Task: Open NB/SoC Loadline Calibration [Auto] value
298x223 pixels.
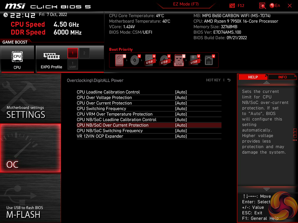Action: [x=181, y=120]
